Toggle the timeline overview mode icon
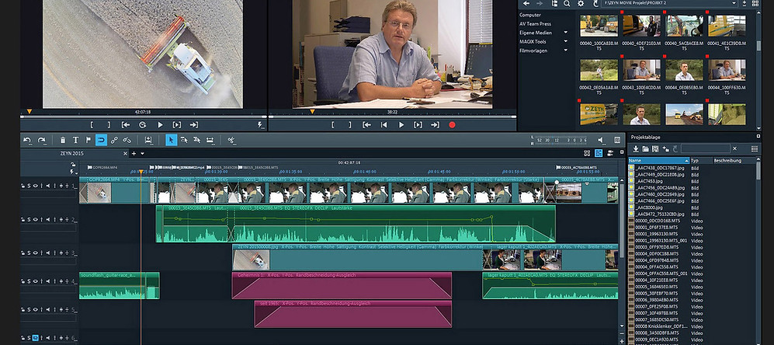Screen dimensions: 774x345 click(599, 153)
